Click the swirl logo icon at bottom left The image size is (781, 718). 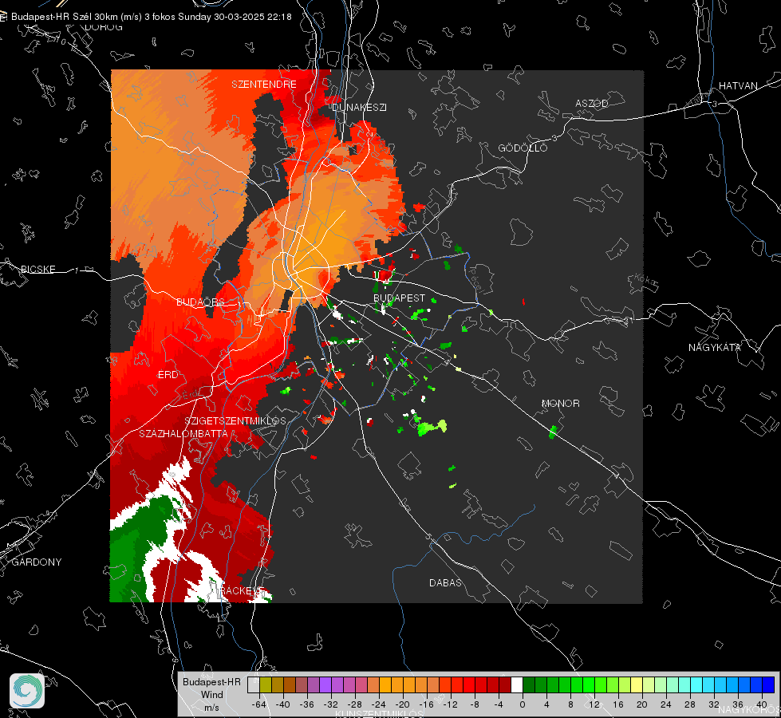pos(27,691)
